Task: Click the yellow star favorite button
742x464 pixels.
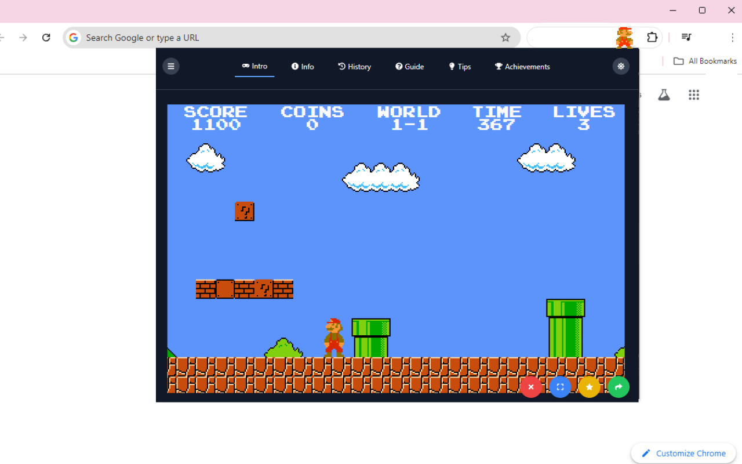Action: click(589, 387)
